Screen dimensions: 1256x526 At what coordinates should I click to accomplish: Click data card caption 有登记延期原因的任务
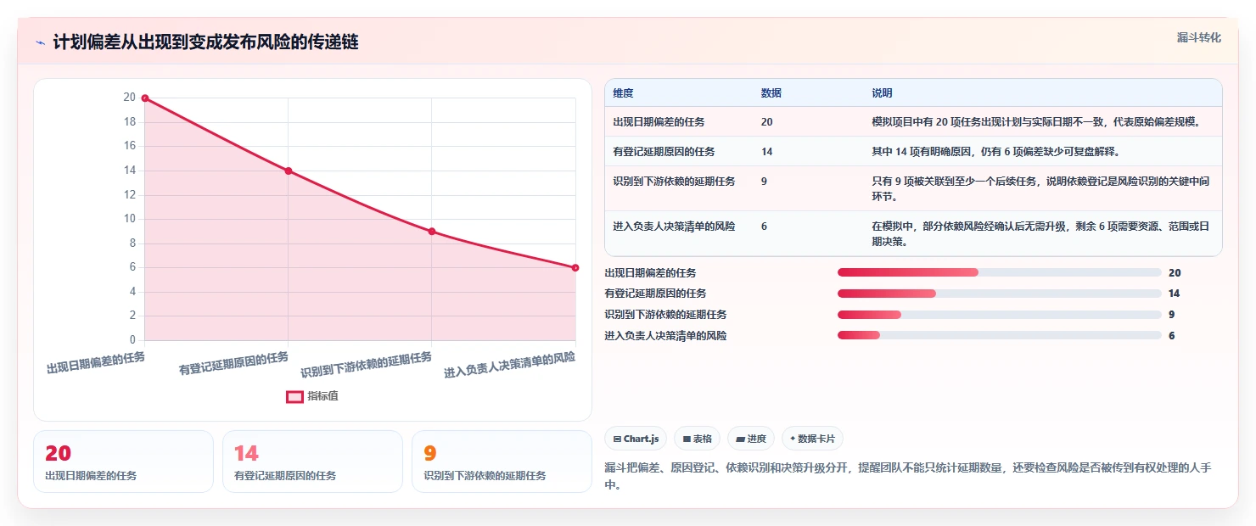285,476
